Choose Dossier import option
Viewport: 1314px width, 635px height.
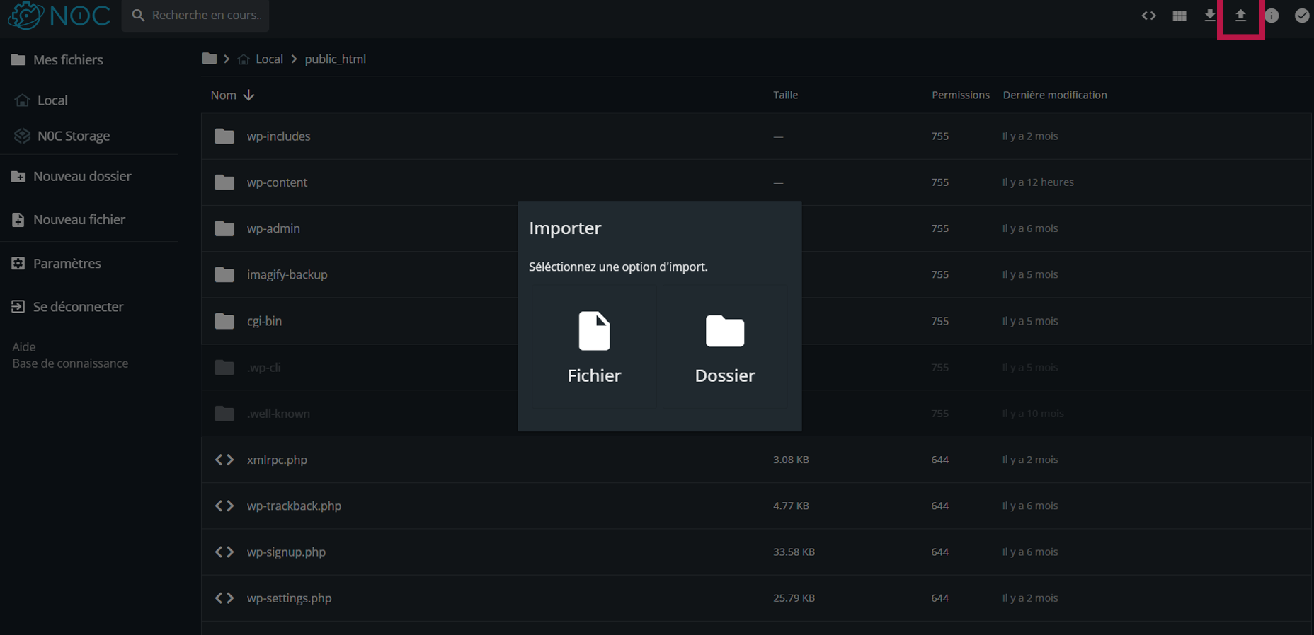[x=725, y=346]
